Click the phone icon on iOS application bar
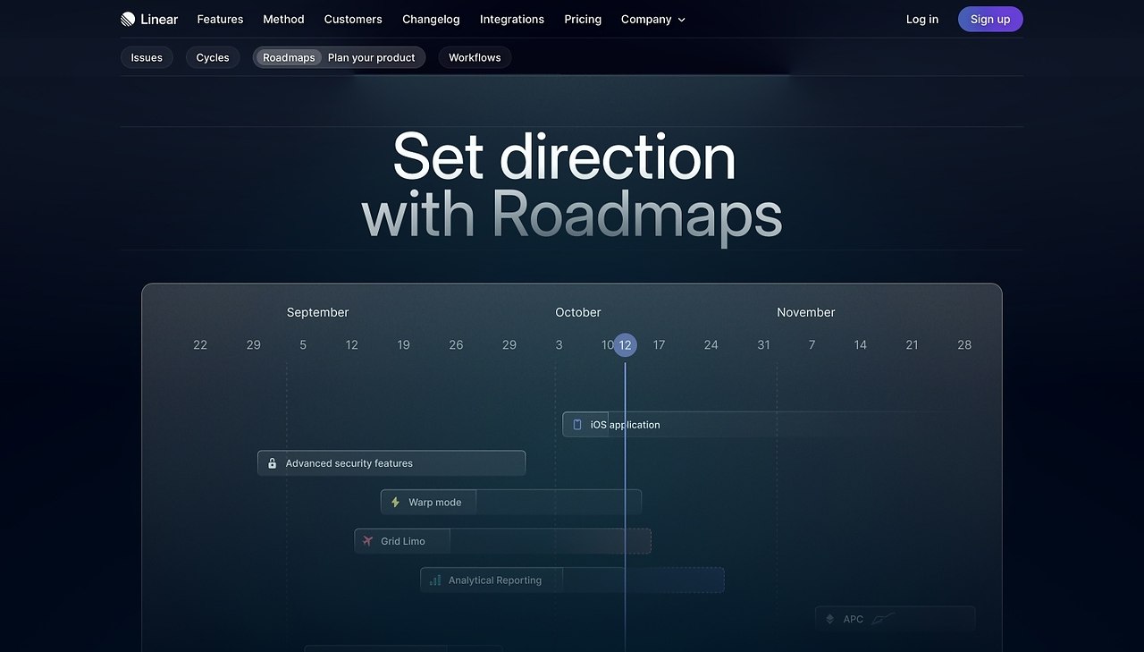The width and height of the screenshot is (1144, 652). (x=577, y=425)
